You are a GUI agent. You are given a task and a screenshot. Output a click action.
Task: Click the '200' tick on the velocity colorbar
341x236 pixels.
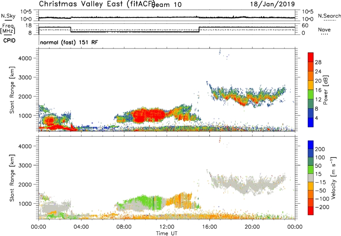(x=320, y=149)
